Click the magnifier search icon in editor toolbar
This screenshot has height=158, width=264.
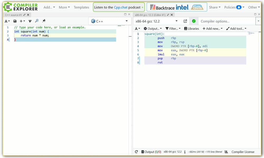37,21
